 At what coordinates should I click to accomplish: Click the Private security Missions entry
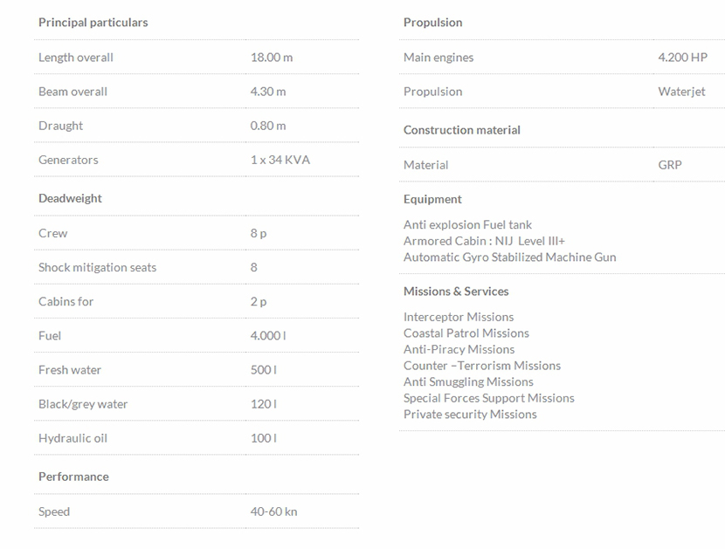pos(470,414)
